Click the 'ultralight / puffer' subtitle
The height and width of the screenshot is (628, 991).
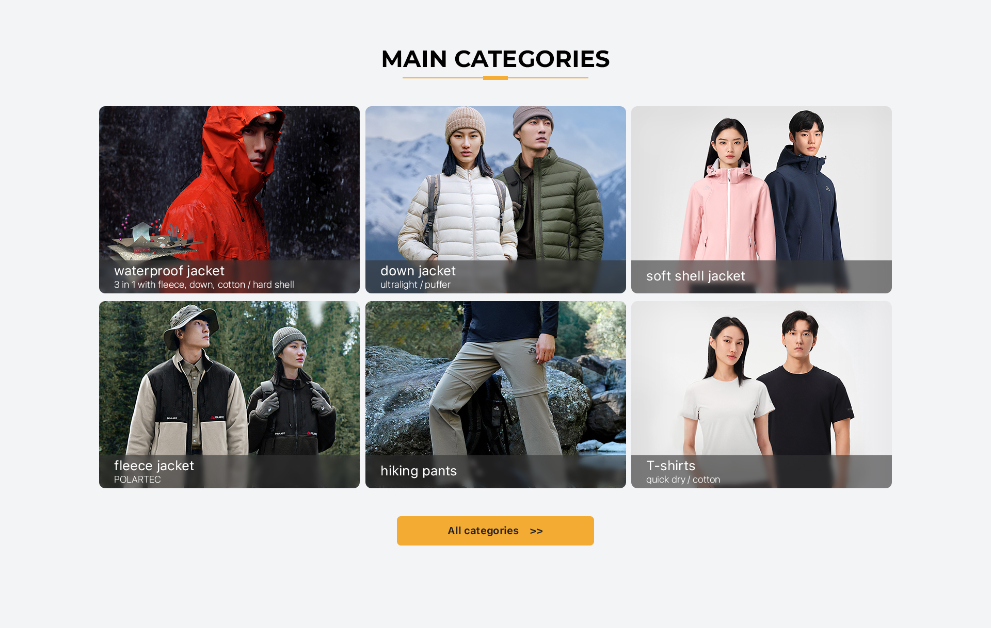(415, 285)
